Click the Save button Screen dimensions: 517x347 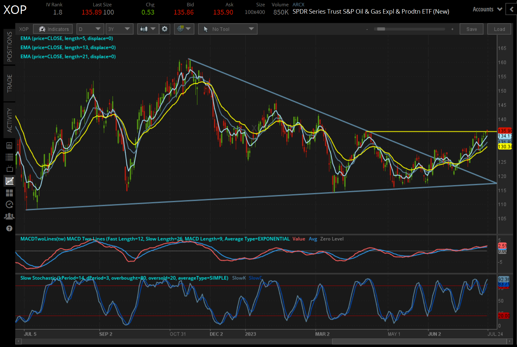tap(471, 29)
